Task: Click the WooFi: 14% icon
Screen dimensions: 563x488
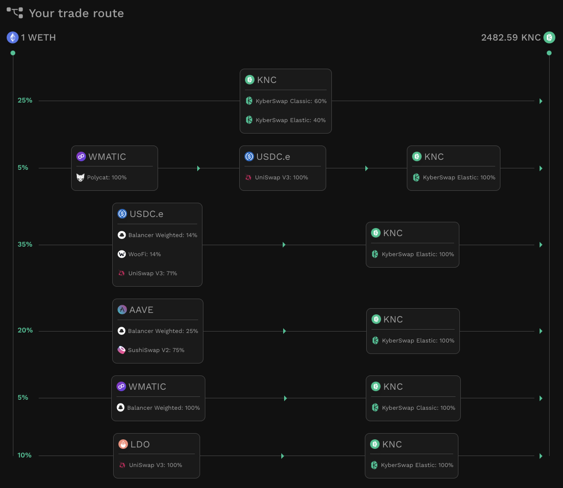Action: (122, 254)
